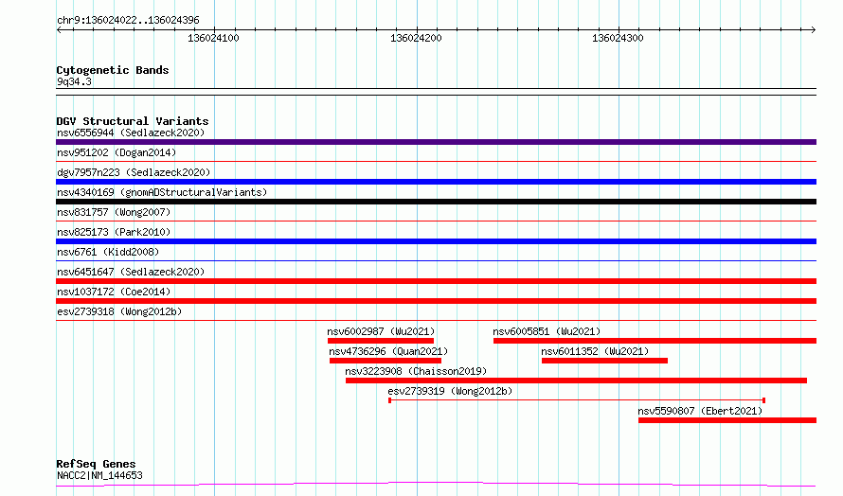The width and height of the screenshot is (843, 496).
Task: Click the nsv6556944 (Sedlazeck2020) variant label
Action: (x=131, y=133)
